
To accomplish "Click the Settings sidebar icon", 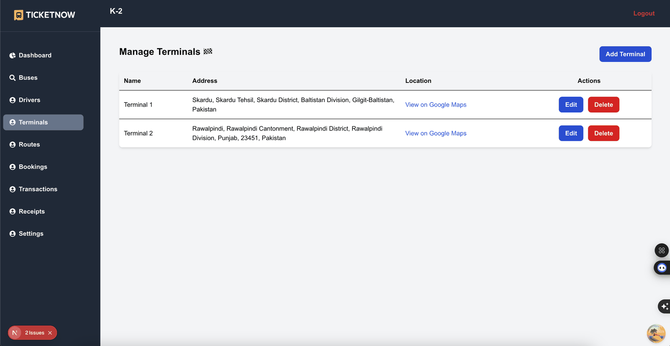I will pyautogui.click(x=13, y=233).
